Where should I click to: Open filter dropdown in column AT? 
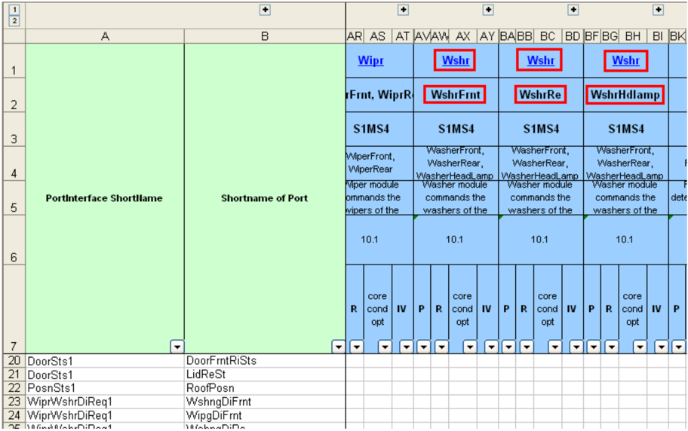[407, 347]
